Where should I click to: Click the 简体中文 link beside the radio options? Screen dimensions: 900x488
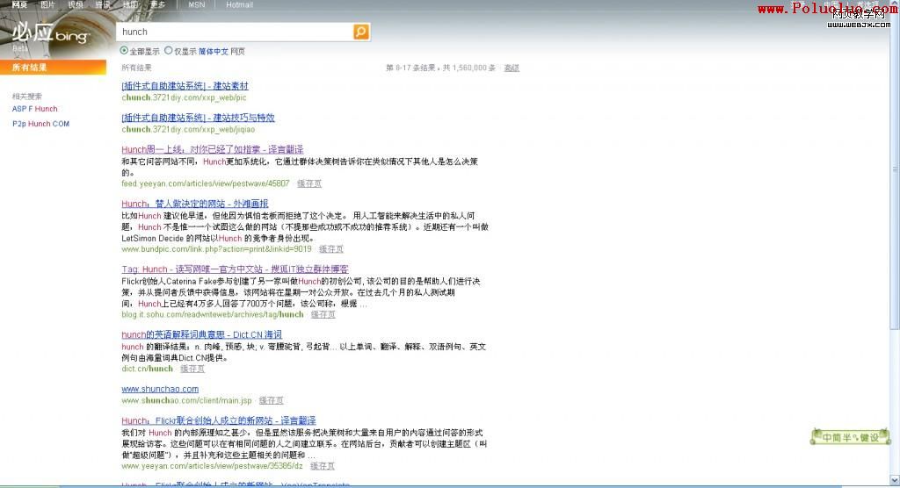pos(214,52)
